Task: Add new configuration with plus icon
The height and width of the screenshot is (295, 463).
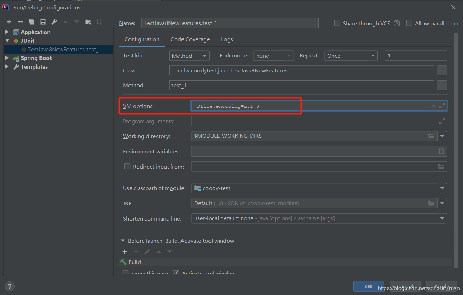Action: (9, 22)
